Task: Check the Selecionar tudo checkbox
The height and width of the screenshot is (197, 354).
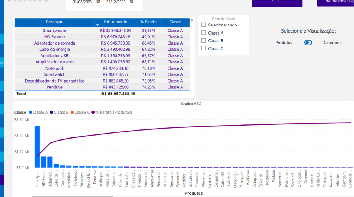Action: pos(203,25)
